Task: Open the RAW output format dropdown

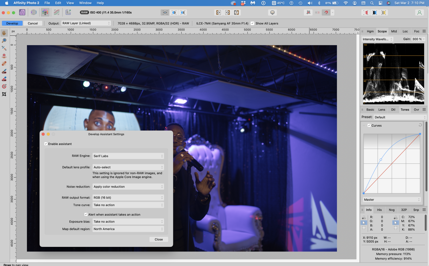Action: pyautogui.click(x=128, y=198)
